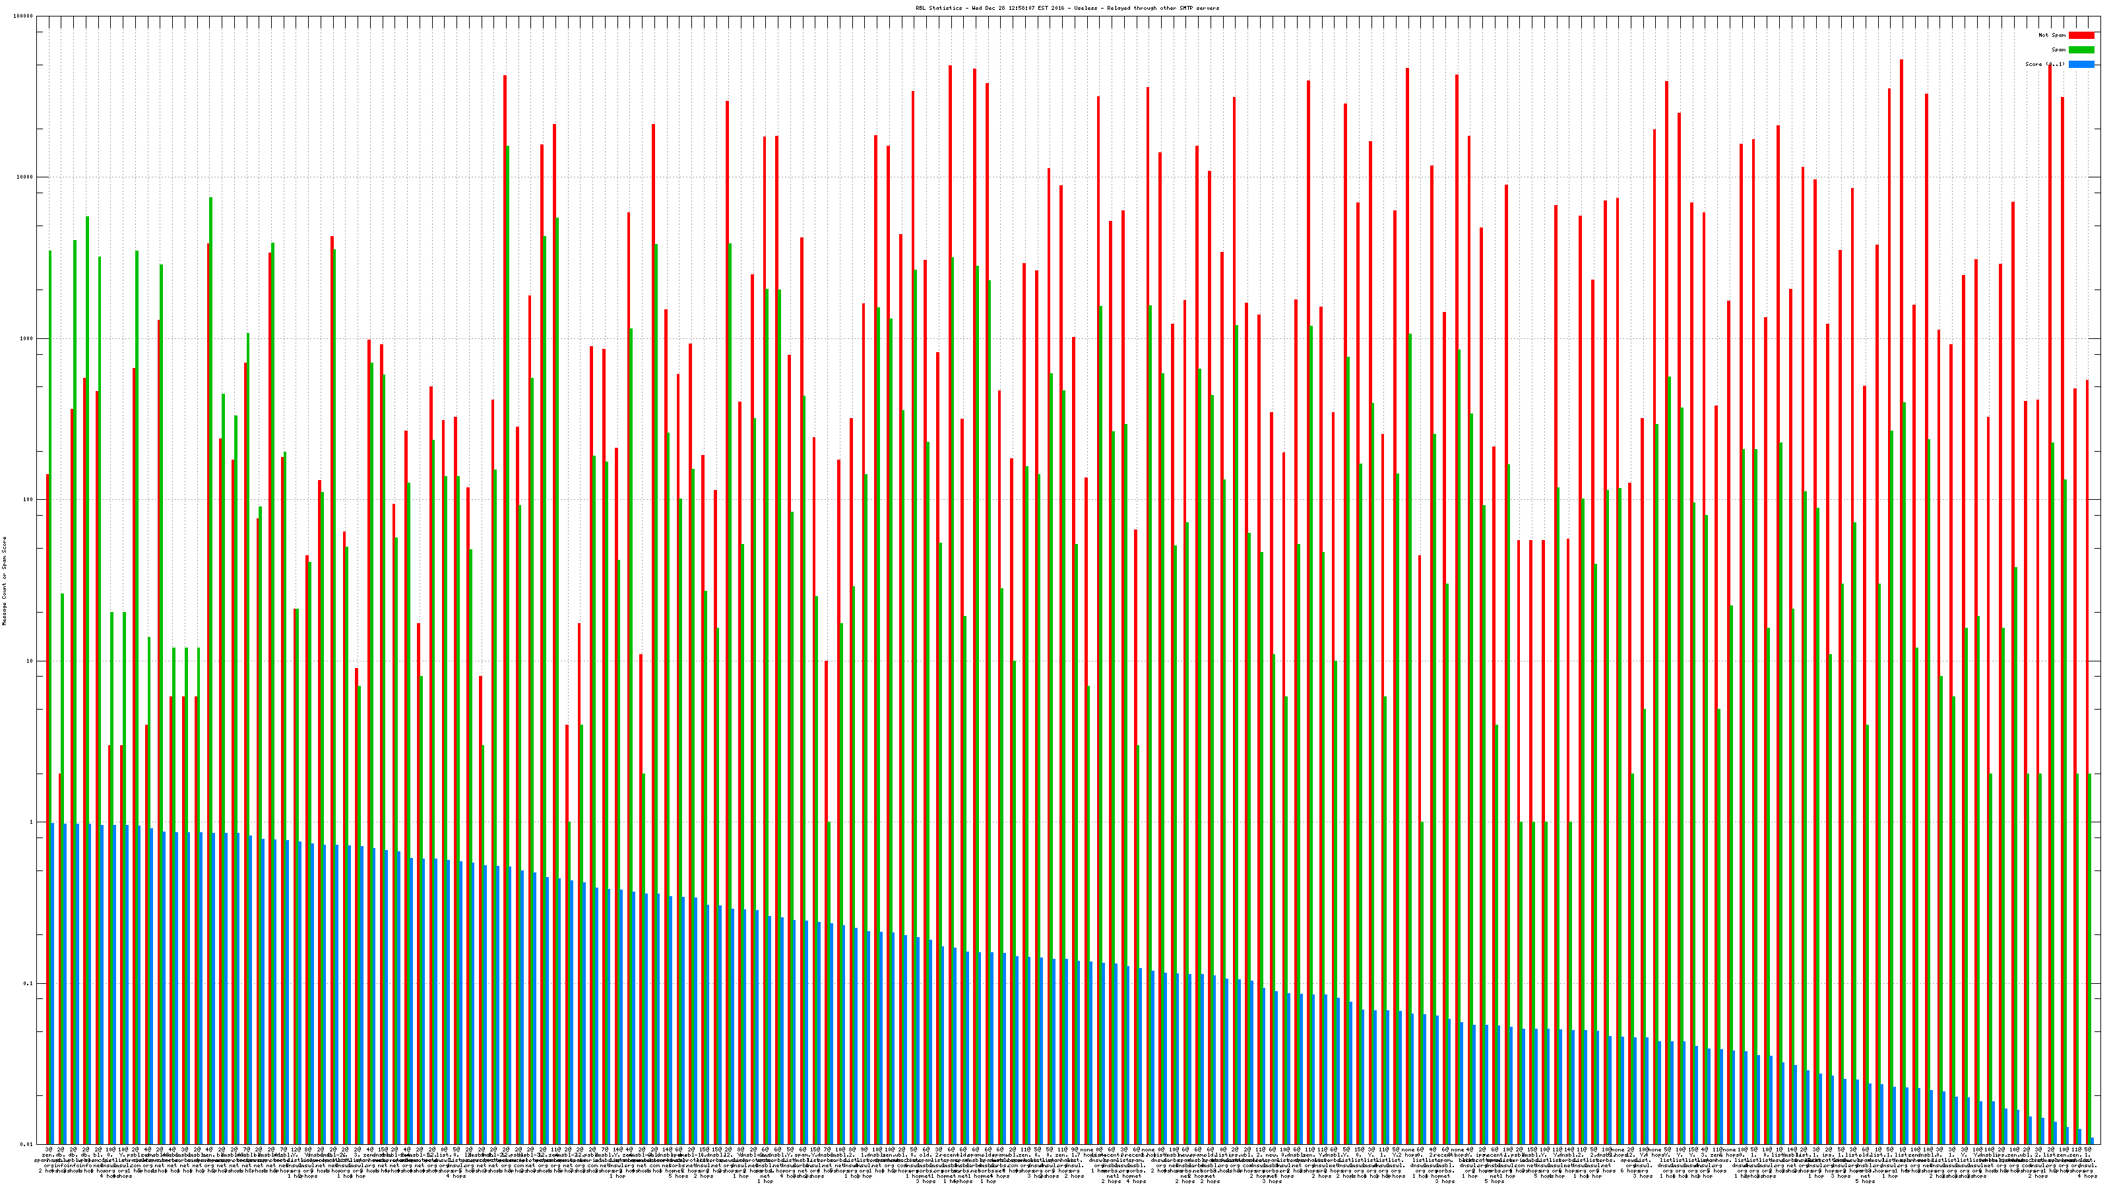
Task: Click the 0.1 y-axis tick label
Action: pyautogui.click(x=28, y=983)
